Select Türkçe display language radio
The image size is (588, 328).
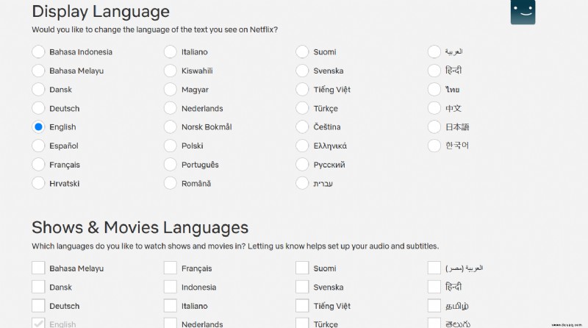[302, 108]
